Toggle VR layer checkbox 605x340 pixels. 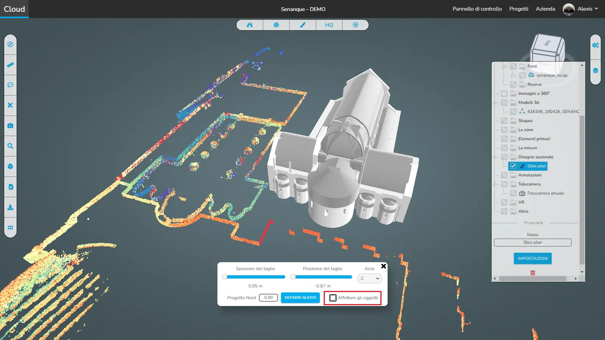[x=504, y=202]
